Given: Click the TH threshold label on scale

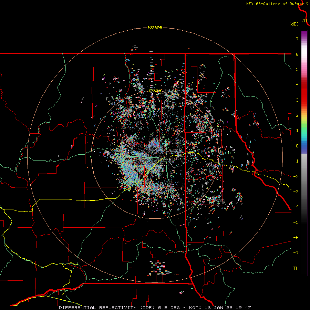Looking at the screenshot, I should point(296,268).
